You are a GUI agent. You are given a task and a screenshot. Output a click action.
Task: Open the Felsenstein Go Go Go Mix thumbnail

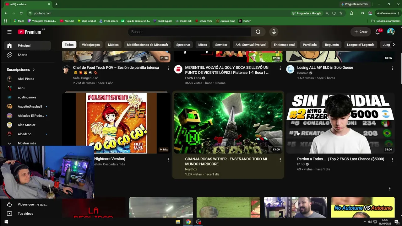[x=116, y=123]
